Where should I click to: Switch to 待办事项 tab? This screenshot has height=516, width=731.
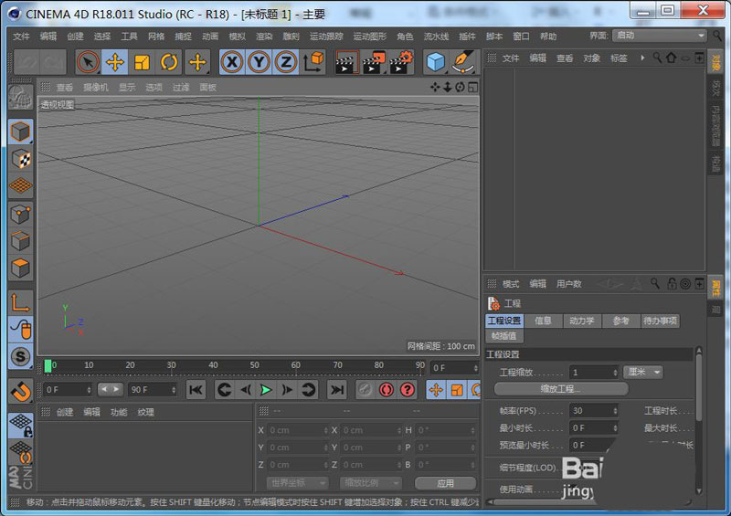click(660, 321)
